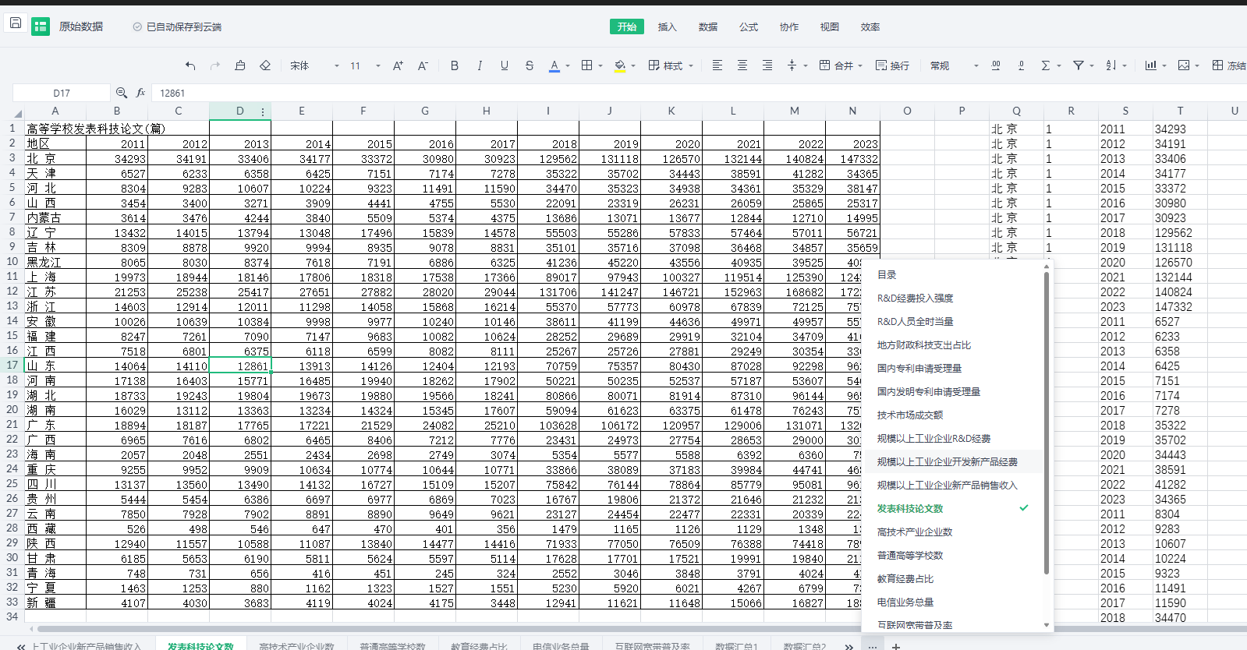Open the 公式 Formula ribbon tab
1247x650 pixels.
[x=749, y=26]
